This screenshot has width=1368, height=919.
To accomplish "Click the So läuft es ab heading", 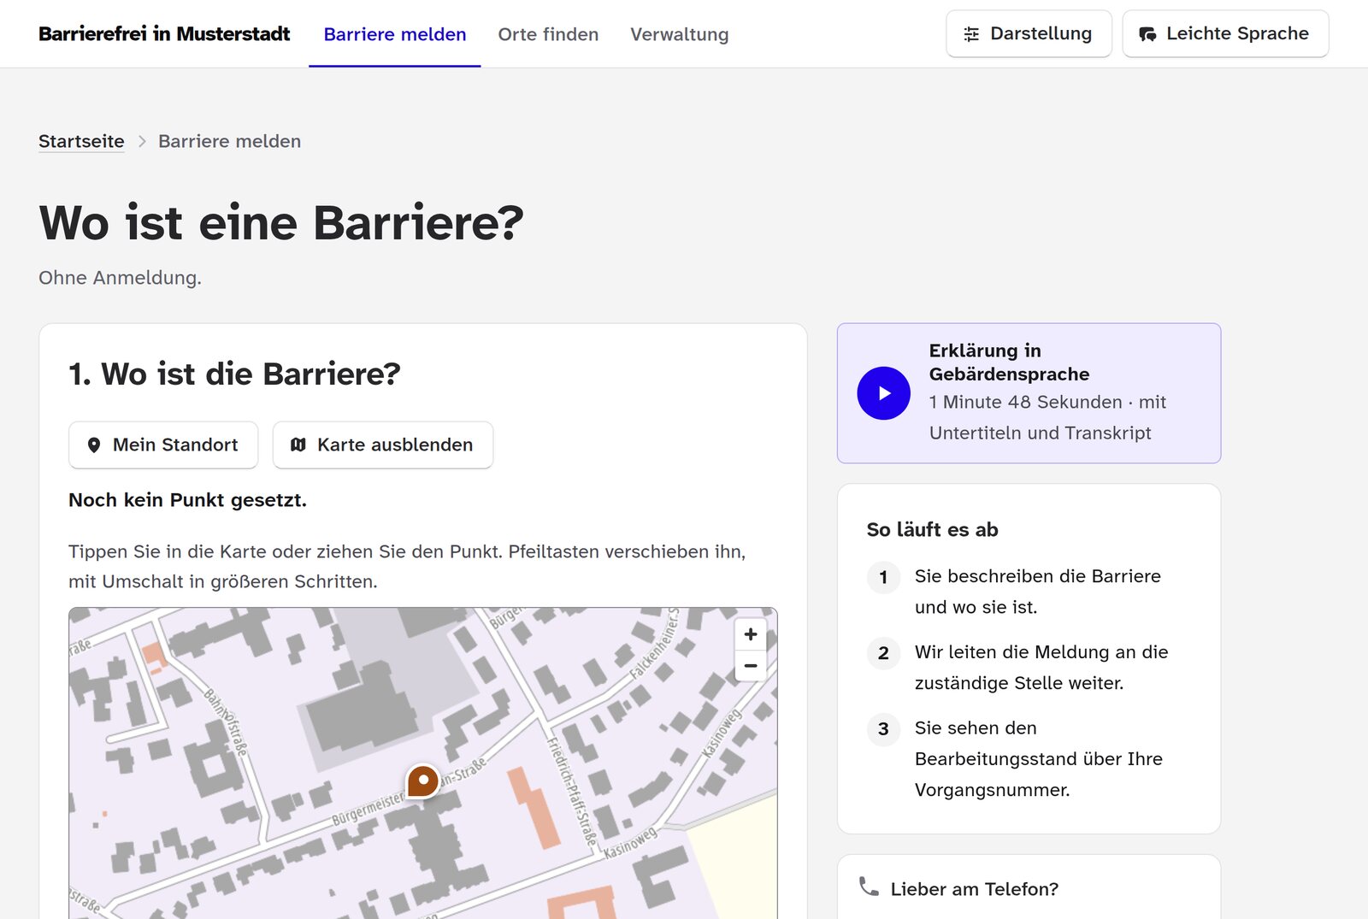I will pyautogui.click(x=932, y=530).
